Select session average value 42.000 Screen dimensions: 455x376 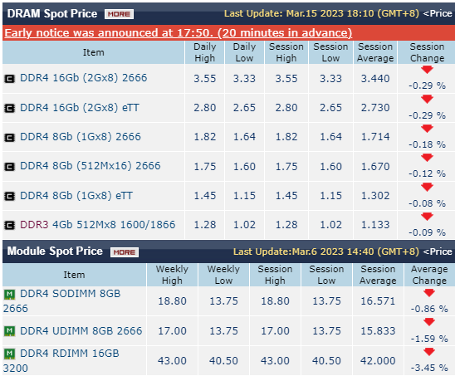click(378, 360)
